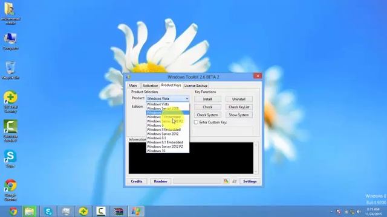Open the Computer desktop icon
Screen dimensions: 387x217
pos(10,42)
